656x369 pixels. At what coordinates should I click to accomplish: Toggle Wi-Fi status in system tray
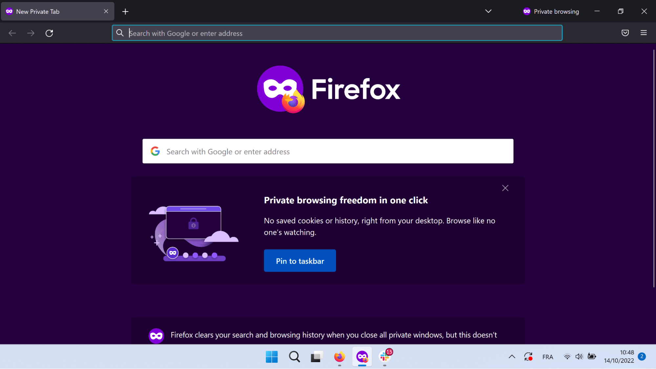(567, 357)
